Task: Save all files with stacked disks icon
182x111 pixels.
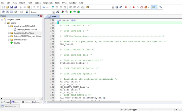Action: click(x=16, y=7)
